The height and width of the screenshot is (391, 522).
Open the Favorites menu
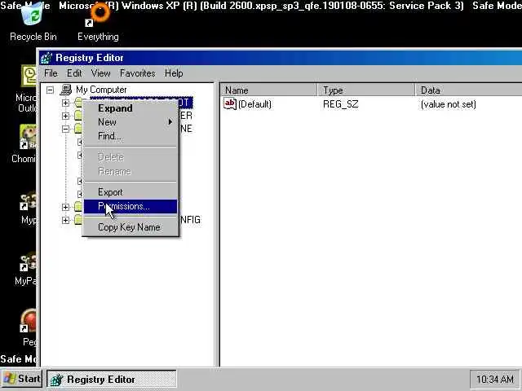[138, 73]
